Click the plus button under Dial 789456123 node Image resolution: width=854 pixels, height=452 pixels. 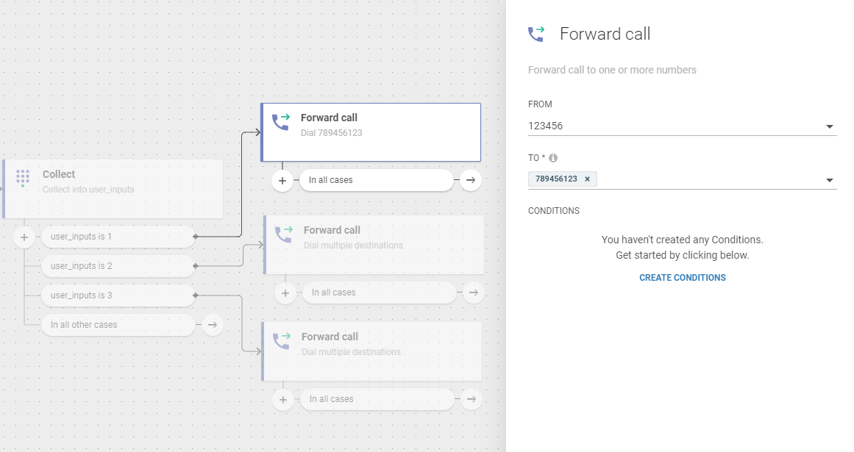point(282,180)
